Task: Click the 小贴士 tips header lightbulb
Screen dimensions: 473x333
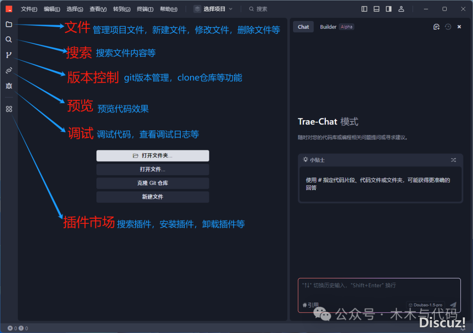Action: (x=305, y=160)
